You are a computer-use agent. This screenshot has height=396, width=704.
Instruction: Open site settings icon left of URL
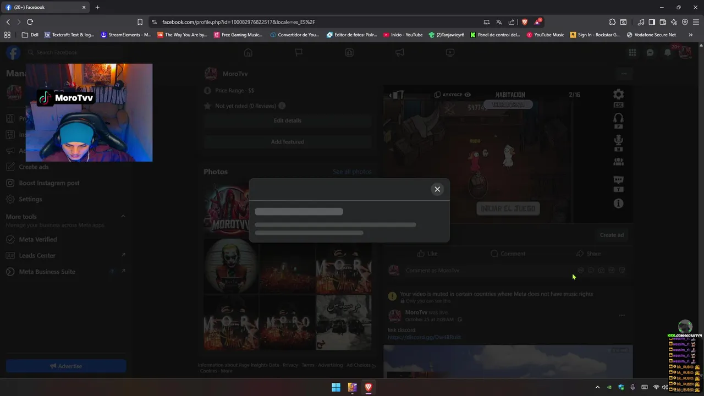[154, 22]
